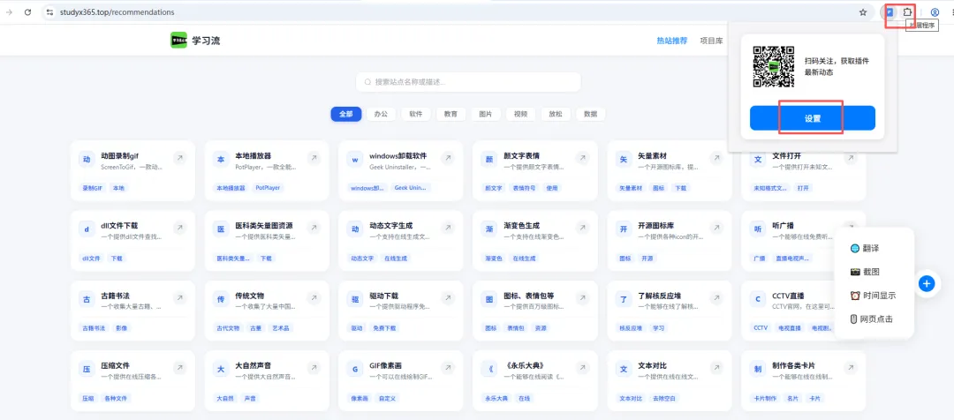Screen dimensions: 954x420
Task: Open arrow icon on dll文件下载 card
Action: (x=179, y=228)
